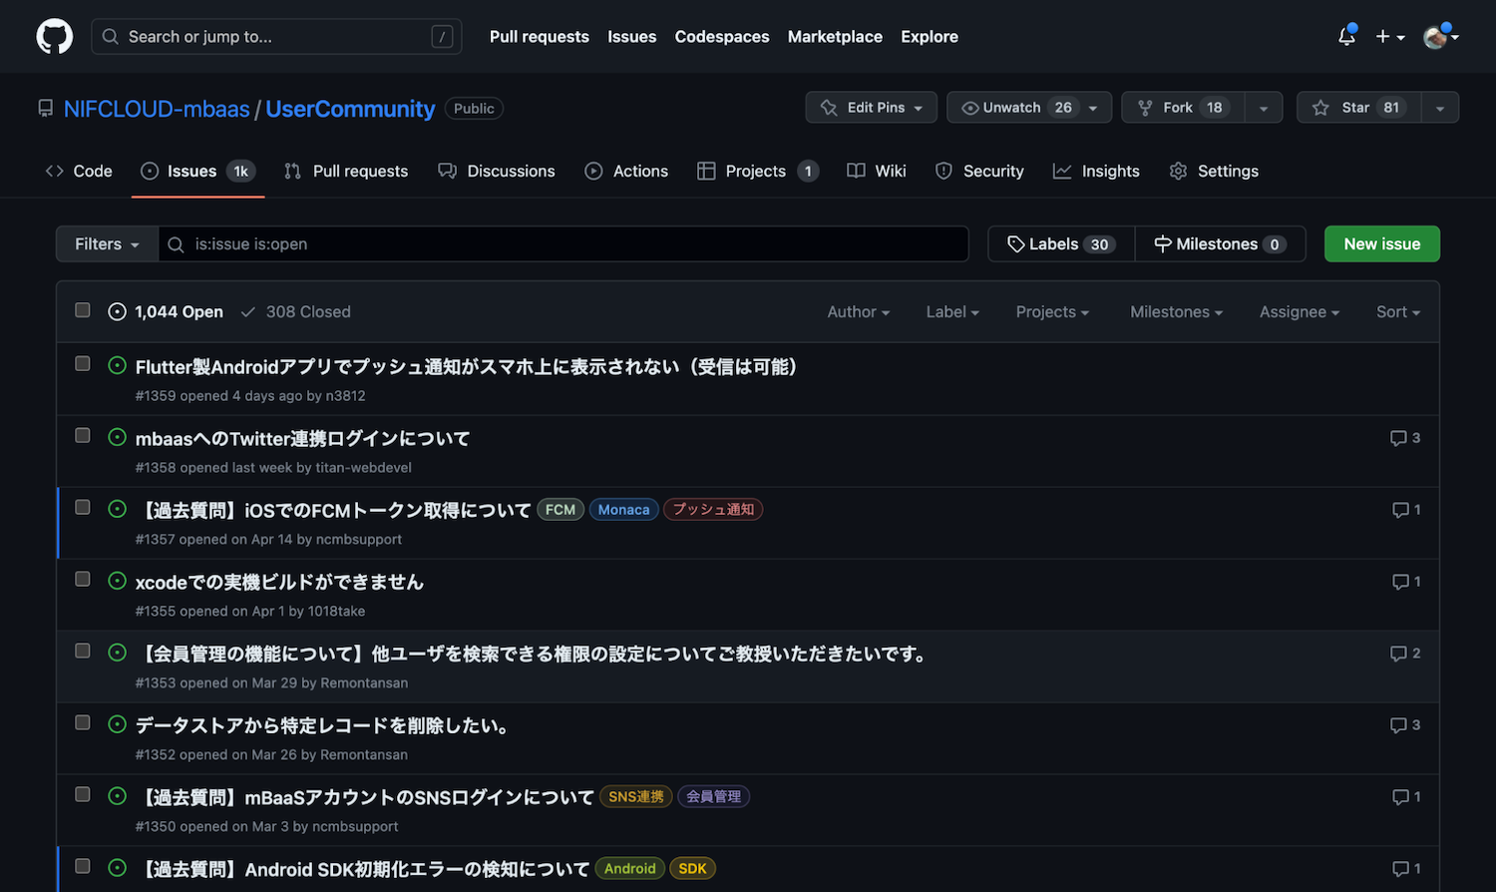Open the Milestones 0 page
Viewport: 1496px width, 892px height.
pyautogui.click(x=1220, y=244)
